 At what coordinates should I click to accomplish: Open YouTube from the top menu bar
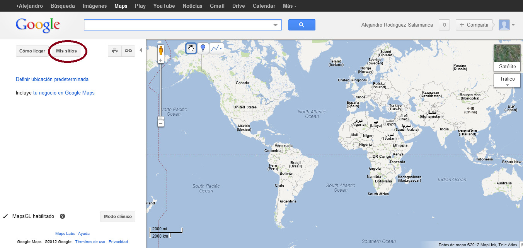tap(164, 6)
